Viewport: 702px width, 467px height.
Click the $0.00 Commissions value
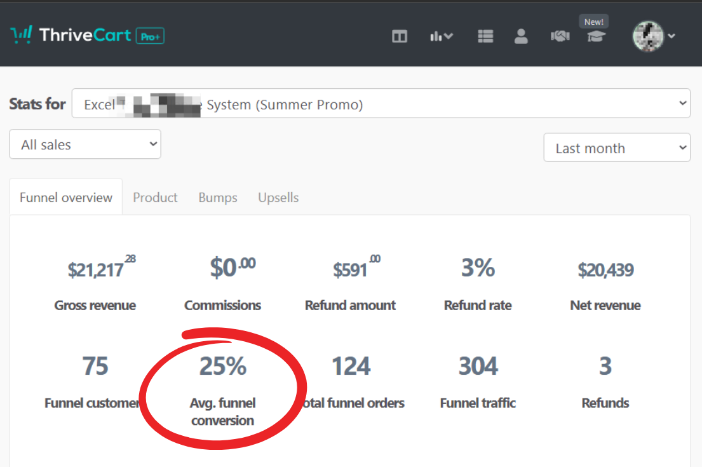point(233,267)
